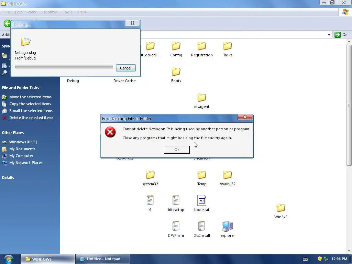352x264 pixels.
Task: Click the security shield tray icon
Action: tap(320, 259)
